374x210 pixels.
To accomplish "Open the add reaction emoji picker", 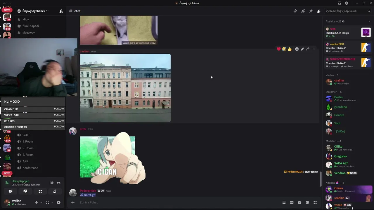I will pos(297,49).
